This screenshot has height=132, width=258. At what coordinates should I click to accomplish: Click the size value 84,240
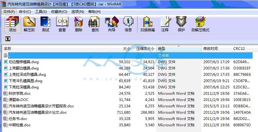coord(125,87)
